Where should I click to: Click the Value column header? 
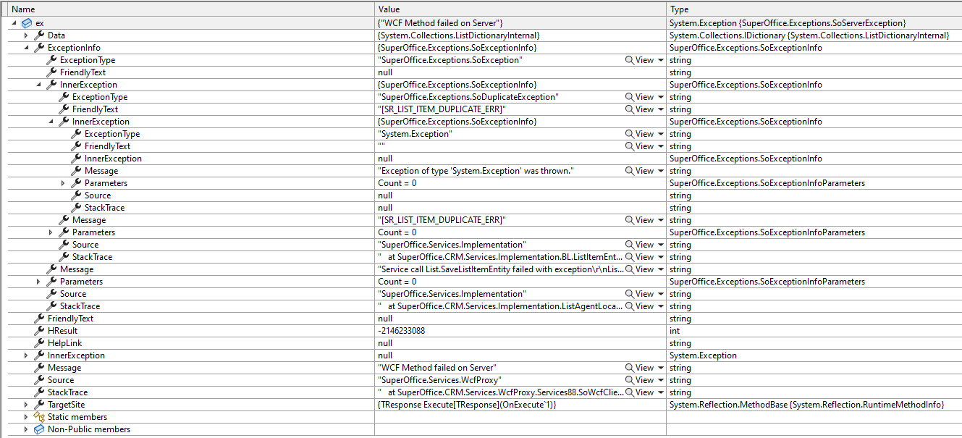click(x=520, y=9)
